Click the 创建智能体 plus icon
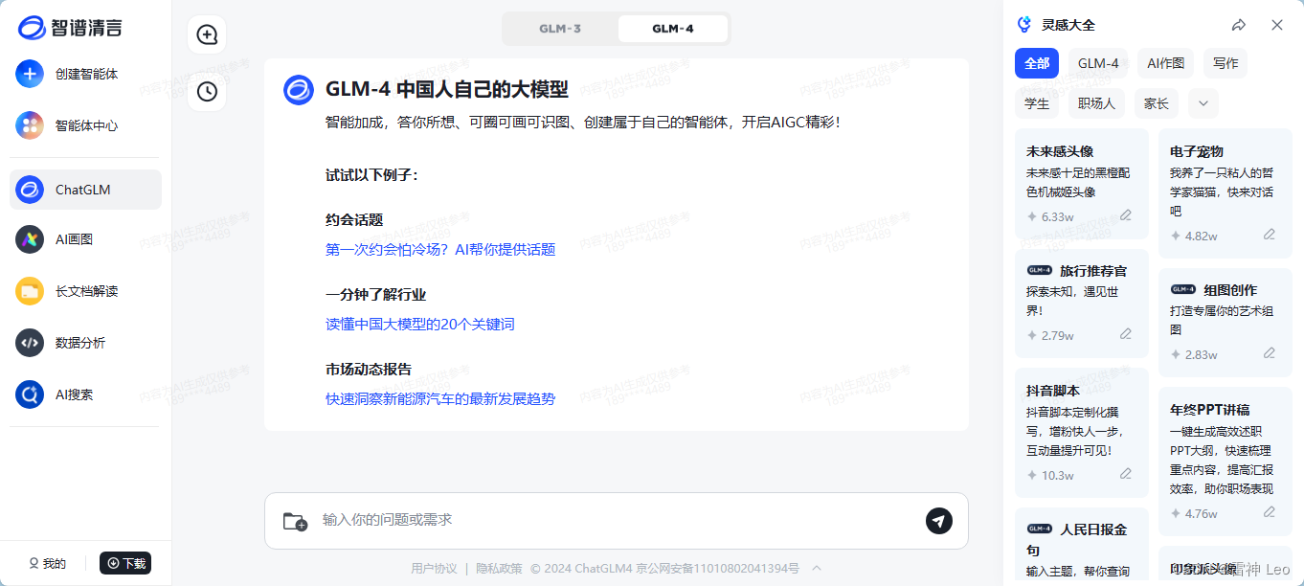1304x586 pixels. tap(30, 74)
